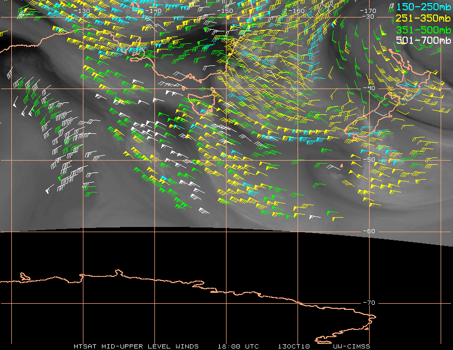
Task: Click the -30 latitude label
Action: (x=368, y=16)
